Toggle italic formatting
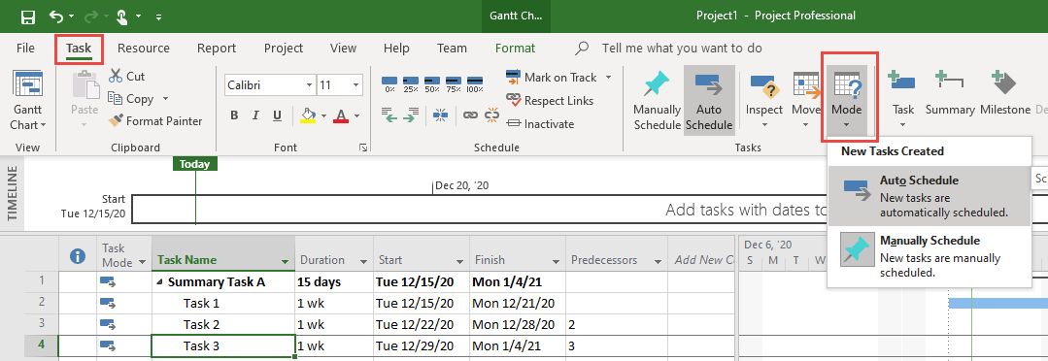Image resolution: width=1048 pixels, height=361 pixels. 255,115
